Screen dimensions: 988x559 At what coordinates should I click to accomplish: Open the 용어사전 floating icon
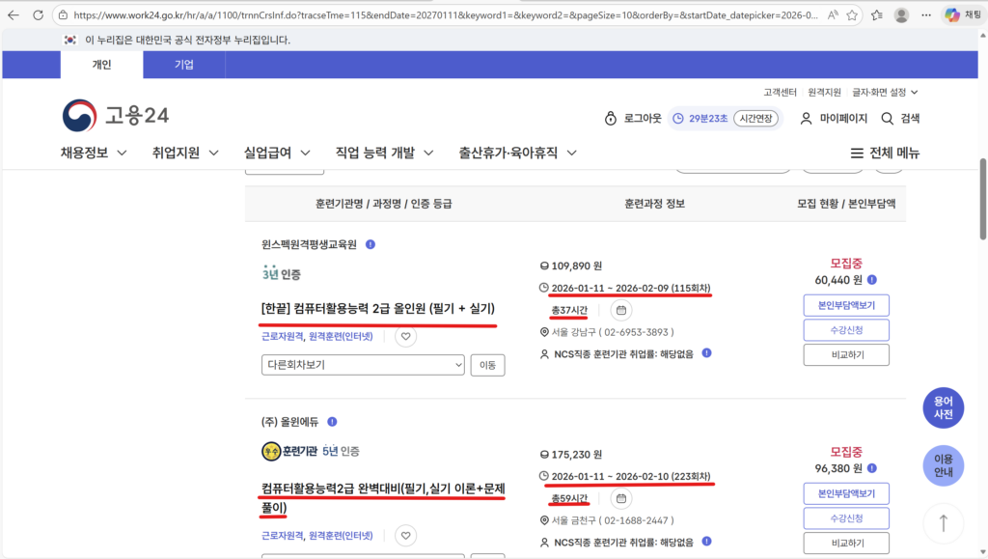943,407
